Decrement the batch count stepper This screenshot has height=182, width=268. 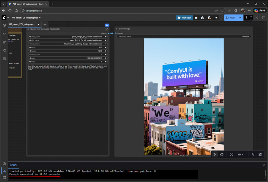tap(251, 19)
